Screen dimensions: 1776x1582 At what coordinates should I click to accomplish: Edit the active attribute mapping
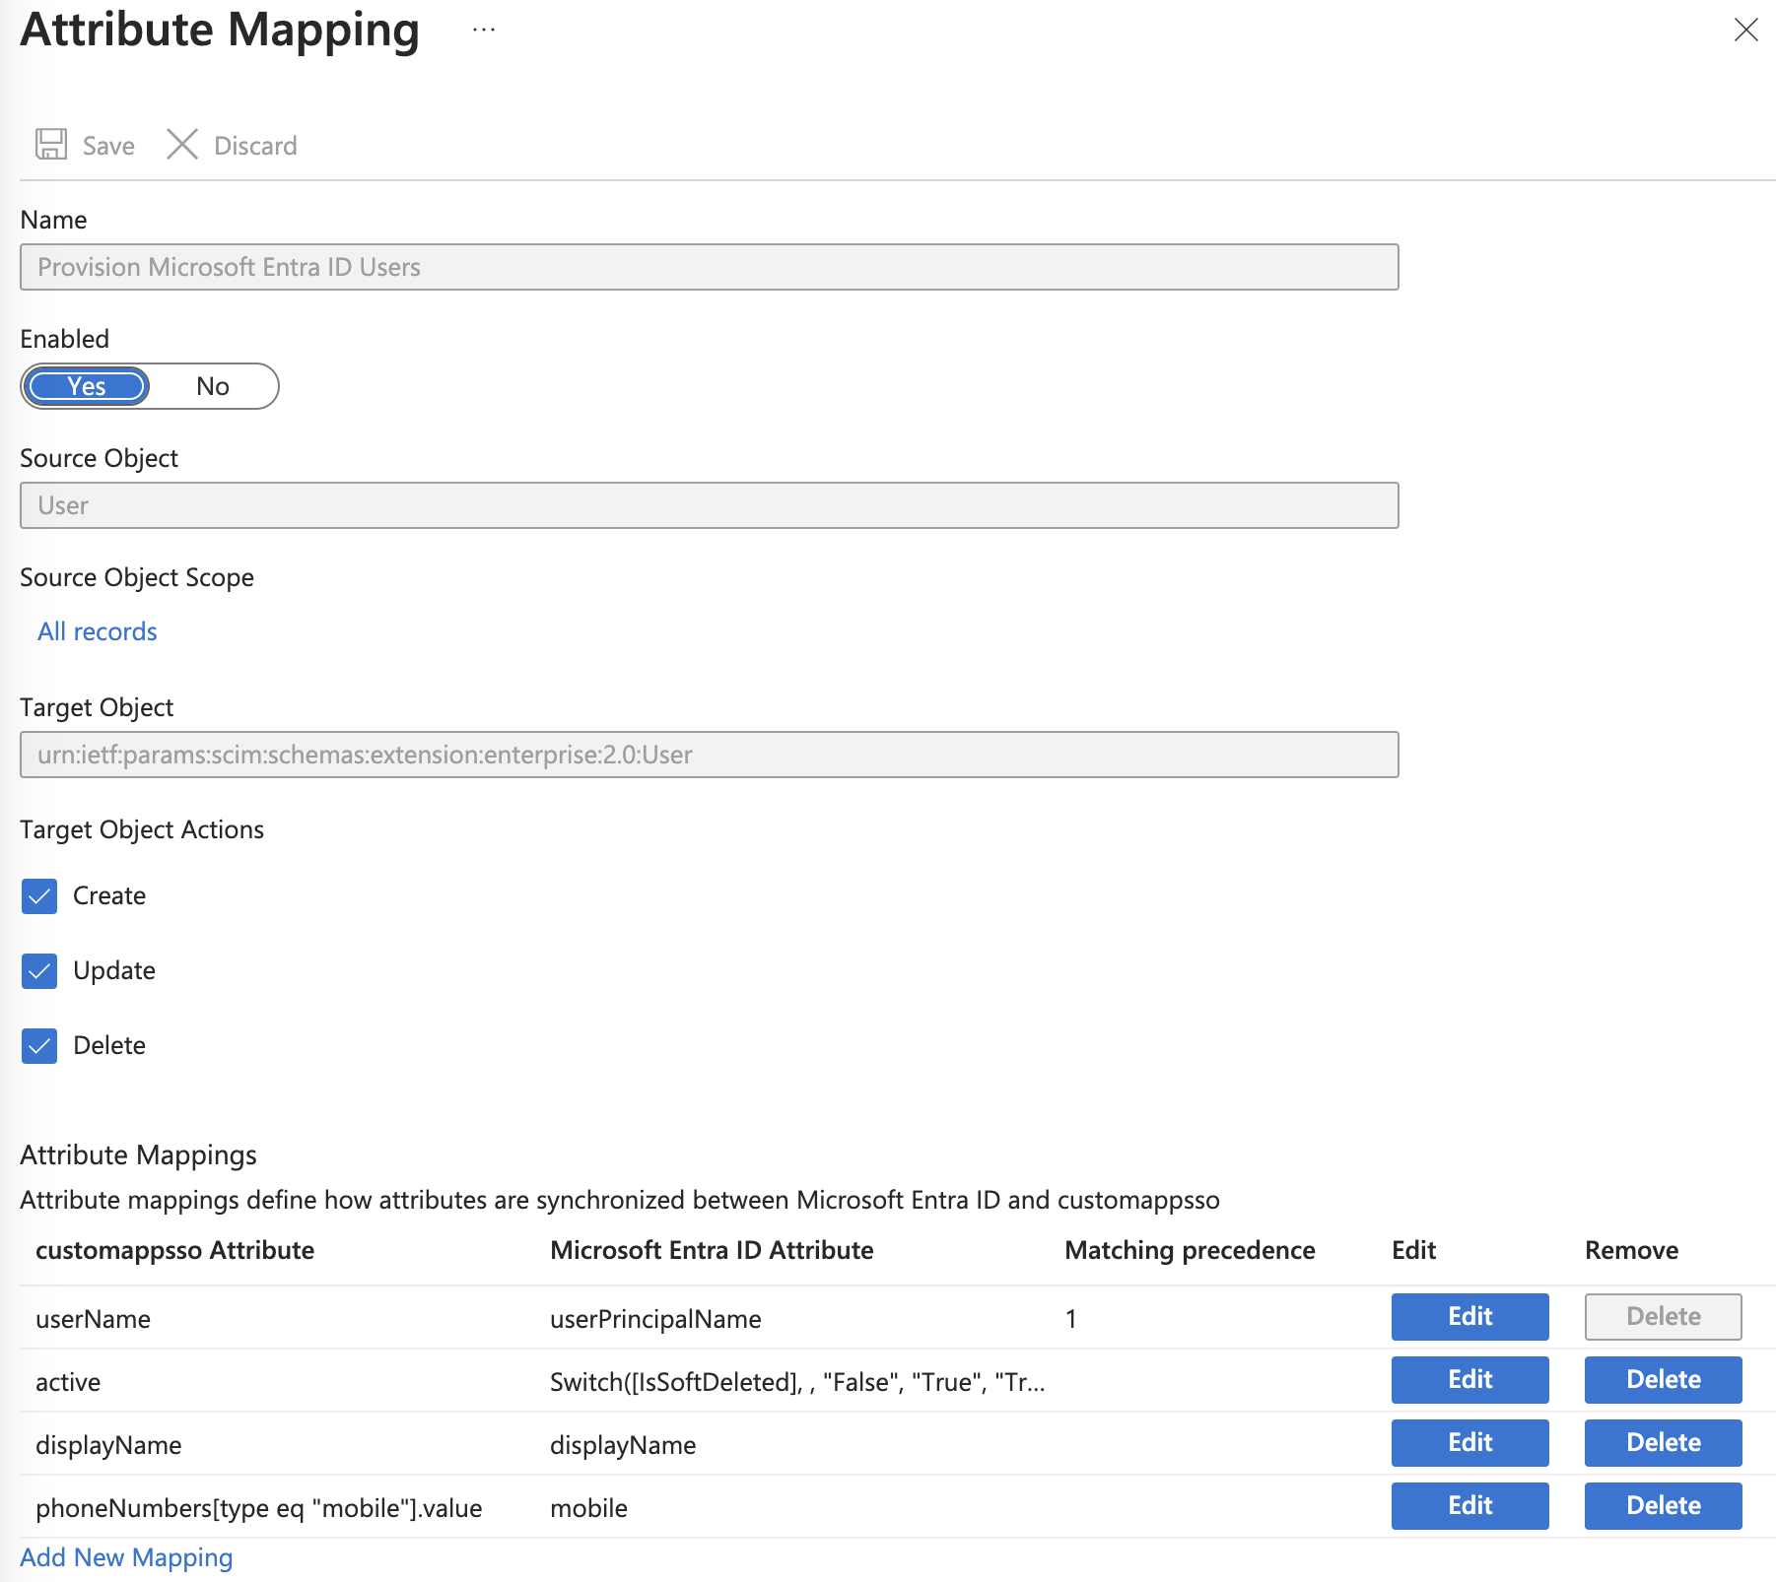pyautogui.click(x=1469, y=1380)
